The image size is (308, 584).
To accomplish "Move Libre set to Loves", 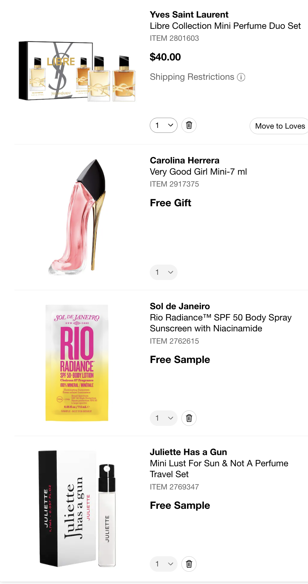I will point(280,126).
